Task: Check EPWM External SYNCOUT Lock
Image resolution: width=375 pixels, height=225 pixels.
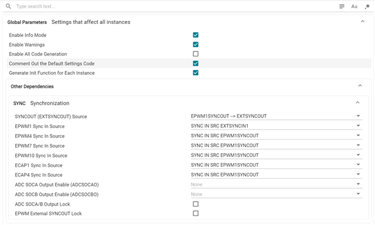Action: point(196,213)
